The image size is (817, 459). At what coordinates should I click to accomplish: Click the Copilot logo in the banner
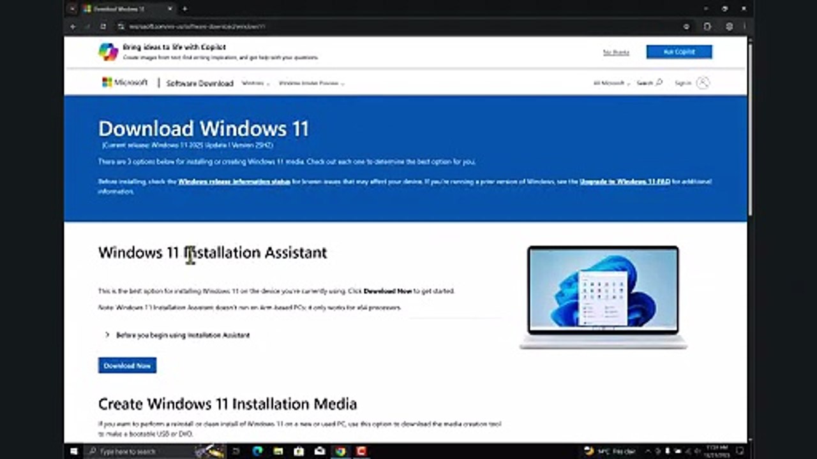(109, 52)
